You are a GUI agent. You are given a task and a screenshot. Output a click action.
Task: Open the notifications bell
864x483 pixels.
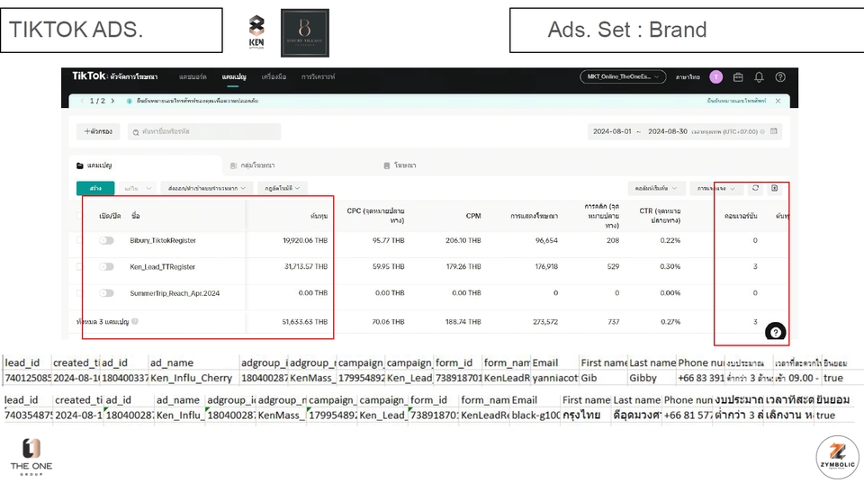(x=759, y=77)
